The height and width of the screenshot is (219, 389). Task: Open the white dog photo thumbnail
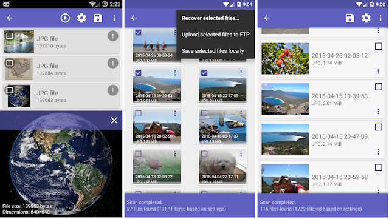coord(222,166)
